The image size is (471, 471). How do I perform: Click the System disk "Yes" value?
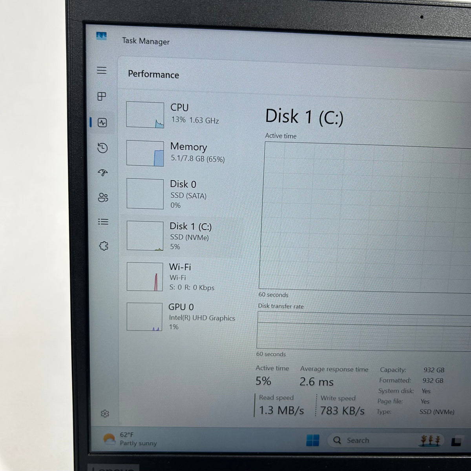426,391
